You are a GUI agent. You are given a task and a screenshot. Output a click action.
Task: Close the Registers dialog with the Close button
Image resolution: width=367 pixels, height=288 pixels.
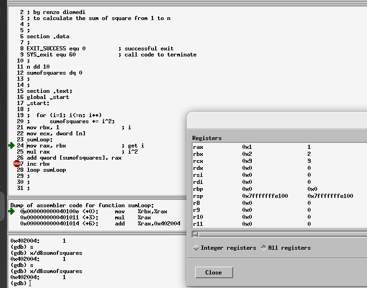[214, 272]
